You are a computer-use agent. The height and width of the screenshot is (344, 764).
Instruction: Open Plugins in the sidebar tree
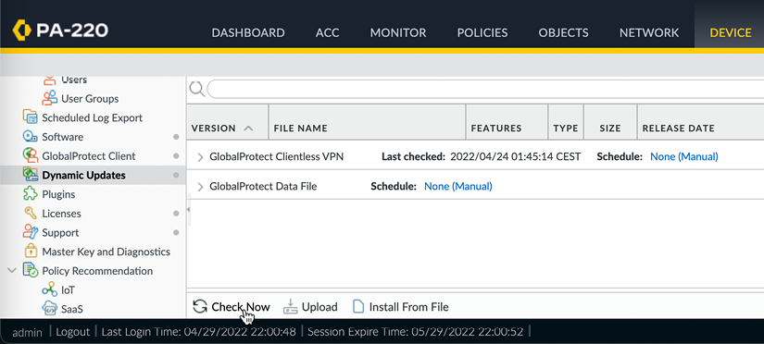pos(58,194)
